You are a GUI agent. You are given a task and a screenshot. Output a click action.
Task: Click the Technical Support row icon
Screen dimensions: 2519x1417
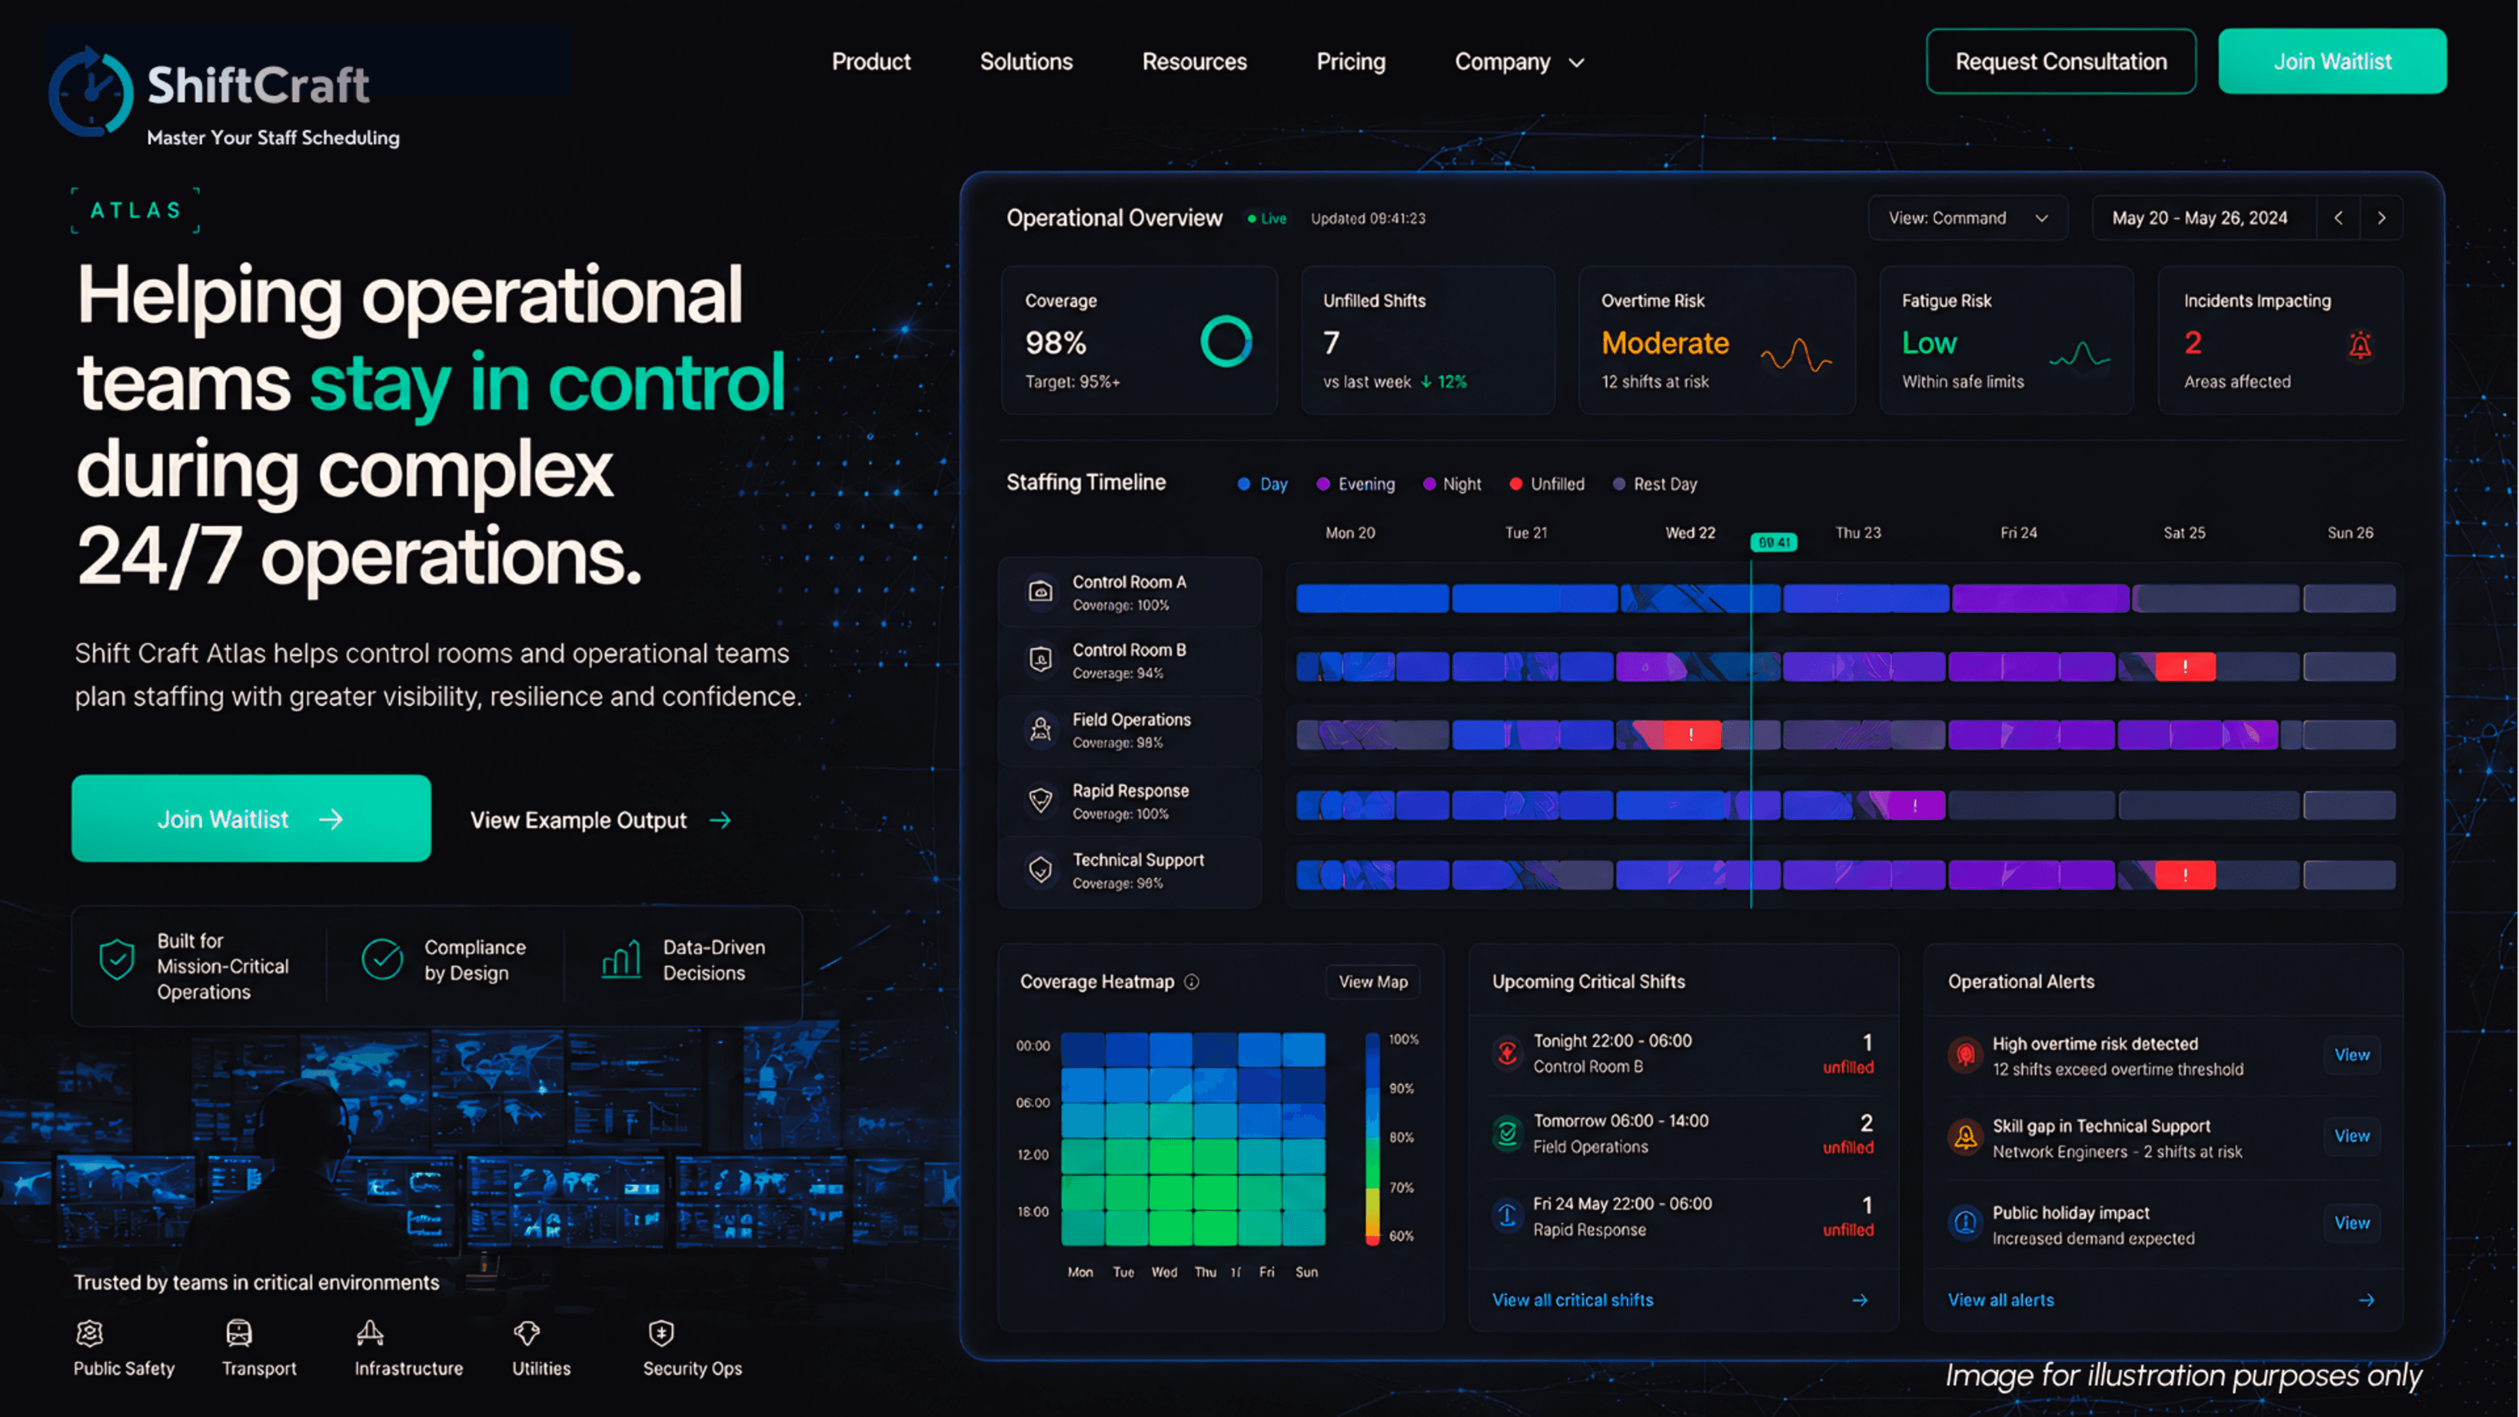[1040, 869]
